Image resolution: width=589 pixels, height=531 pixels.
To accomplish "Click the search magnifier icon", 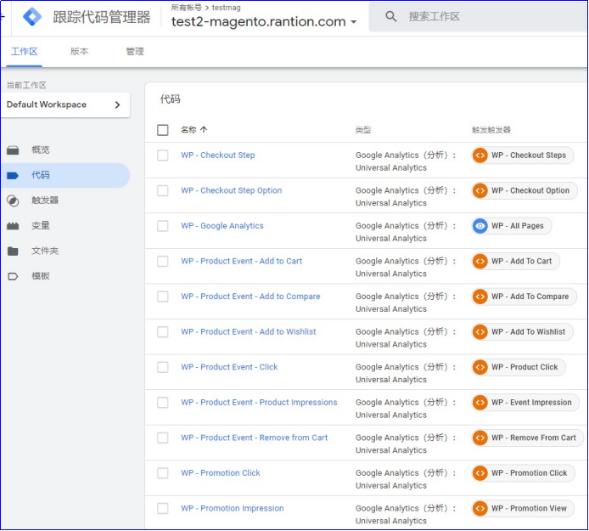I will tap(390, 16).
